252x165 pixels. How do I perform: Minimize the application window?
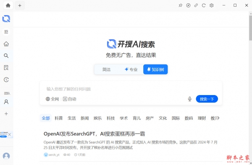[224, 5]
